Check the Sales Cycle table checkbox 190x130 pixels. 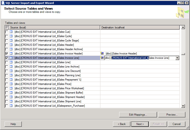[x=7, y=36]
